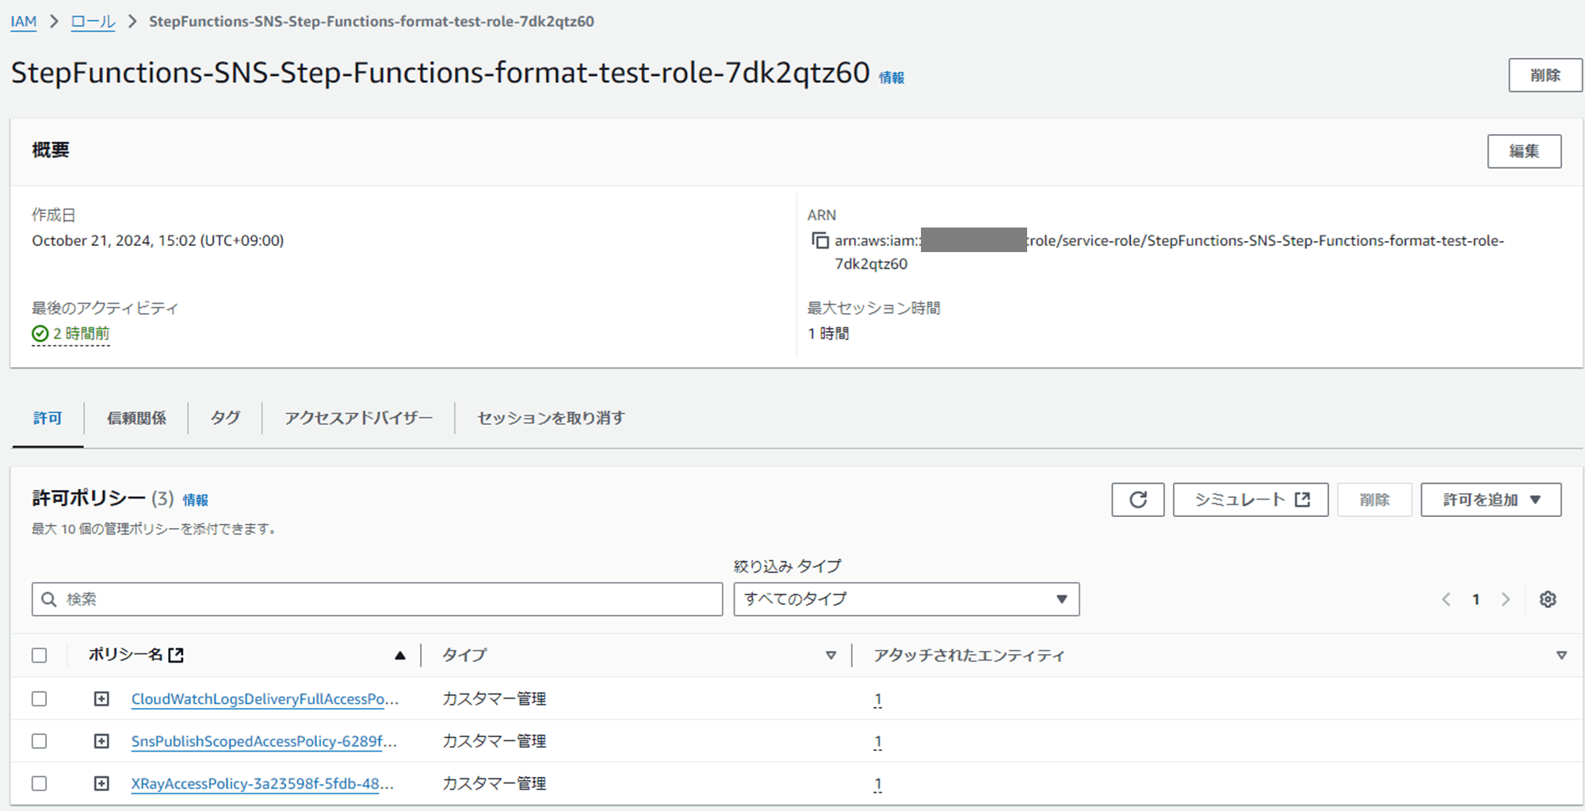Expand the CloudWatchLogsDeliveryFullAccessPo... policy details
The height and width of the screenshot is (811, 1585).
tap(101, 698)
